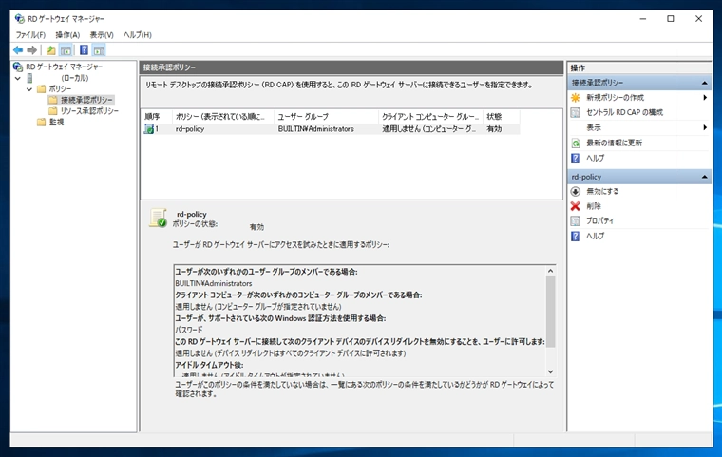Click プロパティ action
The height and width of the screenshot is (457, 722).
coord(599,220)
